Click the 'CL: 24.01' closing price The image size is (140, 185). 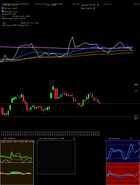coord(52,5)
